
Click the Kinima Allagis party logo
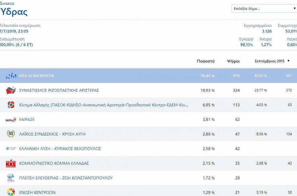coord(11,105)
